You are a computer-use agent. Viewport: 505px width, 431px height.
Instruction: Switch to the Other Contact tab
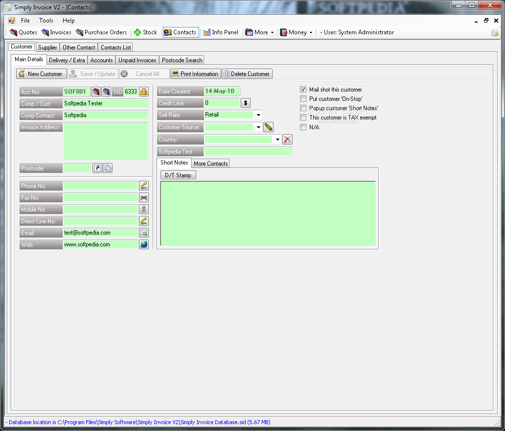tap(79, 48)
